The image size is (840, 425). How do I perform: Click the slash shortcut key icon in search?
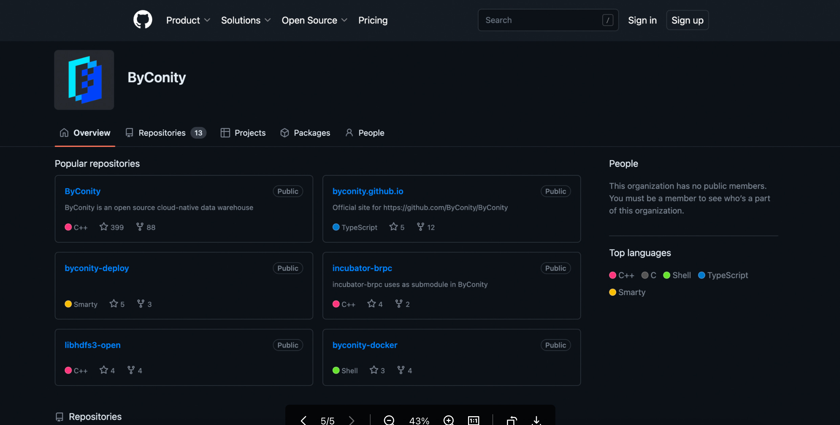click(607, 20)
